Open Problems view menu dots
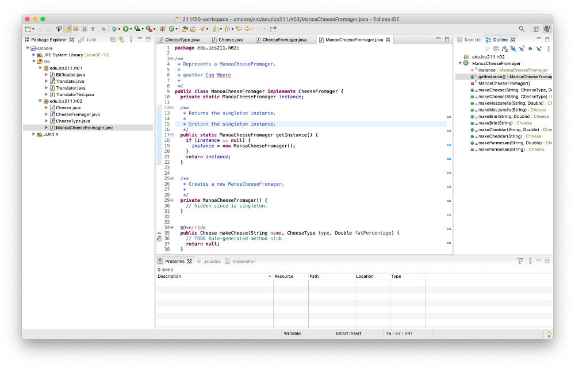 pos(530,261)
